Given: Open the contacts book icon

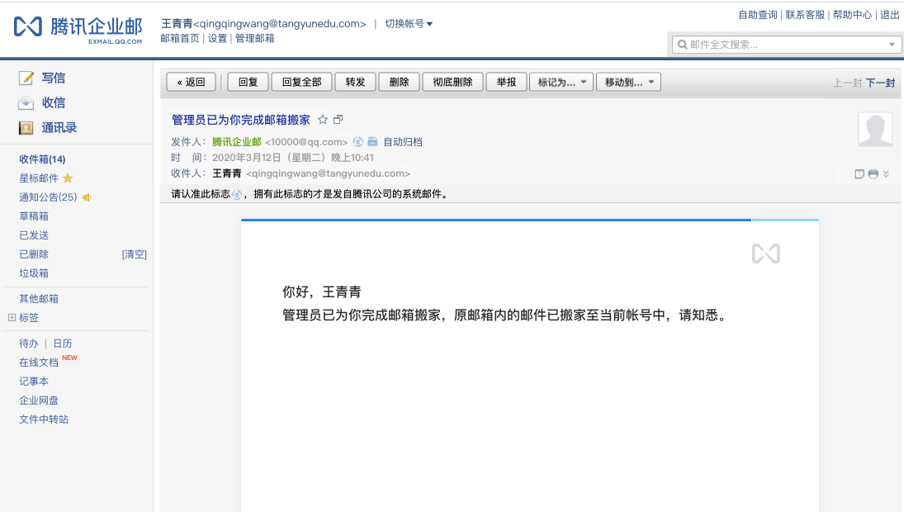Looking at the screenshot, I should (26, 127).
